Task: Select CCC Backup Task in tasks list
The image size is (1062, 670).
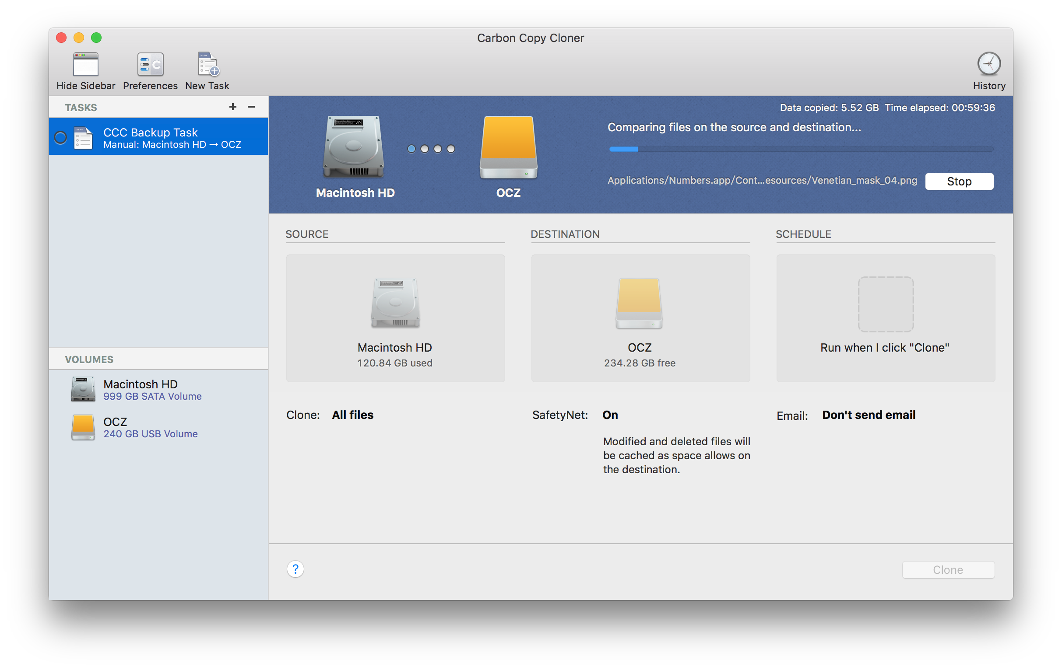Action: coord(172,137)
